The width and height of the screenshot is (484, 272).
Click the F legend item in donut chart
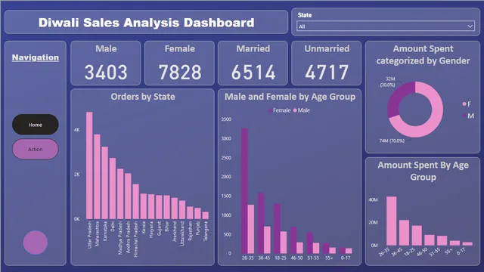coord(467,104)
